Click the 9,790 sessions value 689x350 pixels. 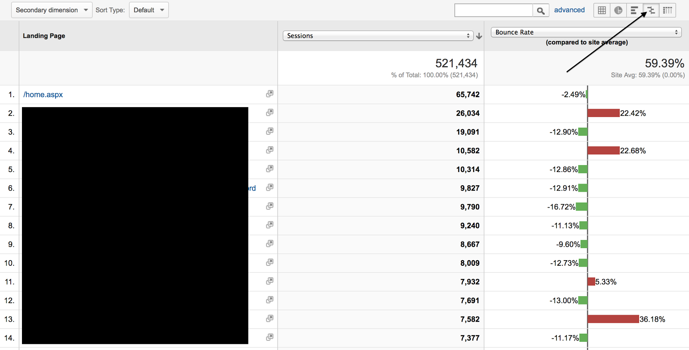click(x=470, y=207)
